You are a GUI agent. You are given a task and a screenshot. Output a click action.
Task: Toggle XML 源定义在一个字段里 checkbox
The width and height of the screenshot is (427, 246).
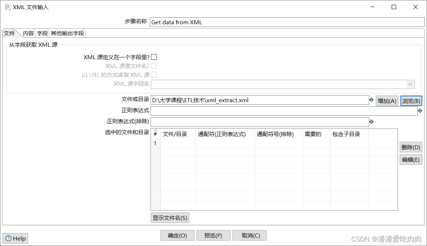coord(154,57)
